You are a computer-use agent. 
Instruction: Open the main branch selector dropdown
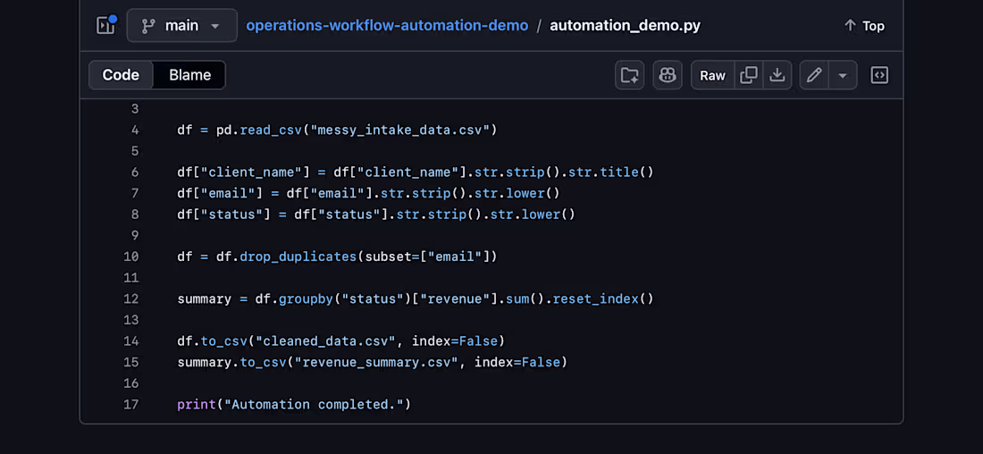(181, 26)
